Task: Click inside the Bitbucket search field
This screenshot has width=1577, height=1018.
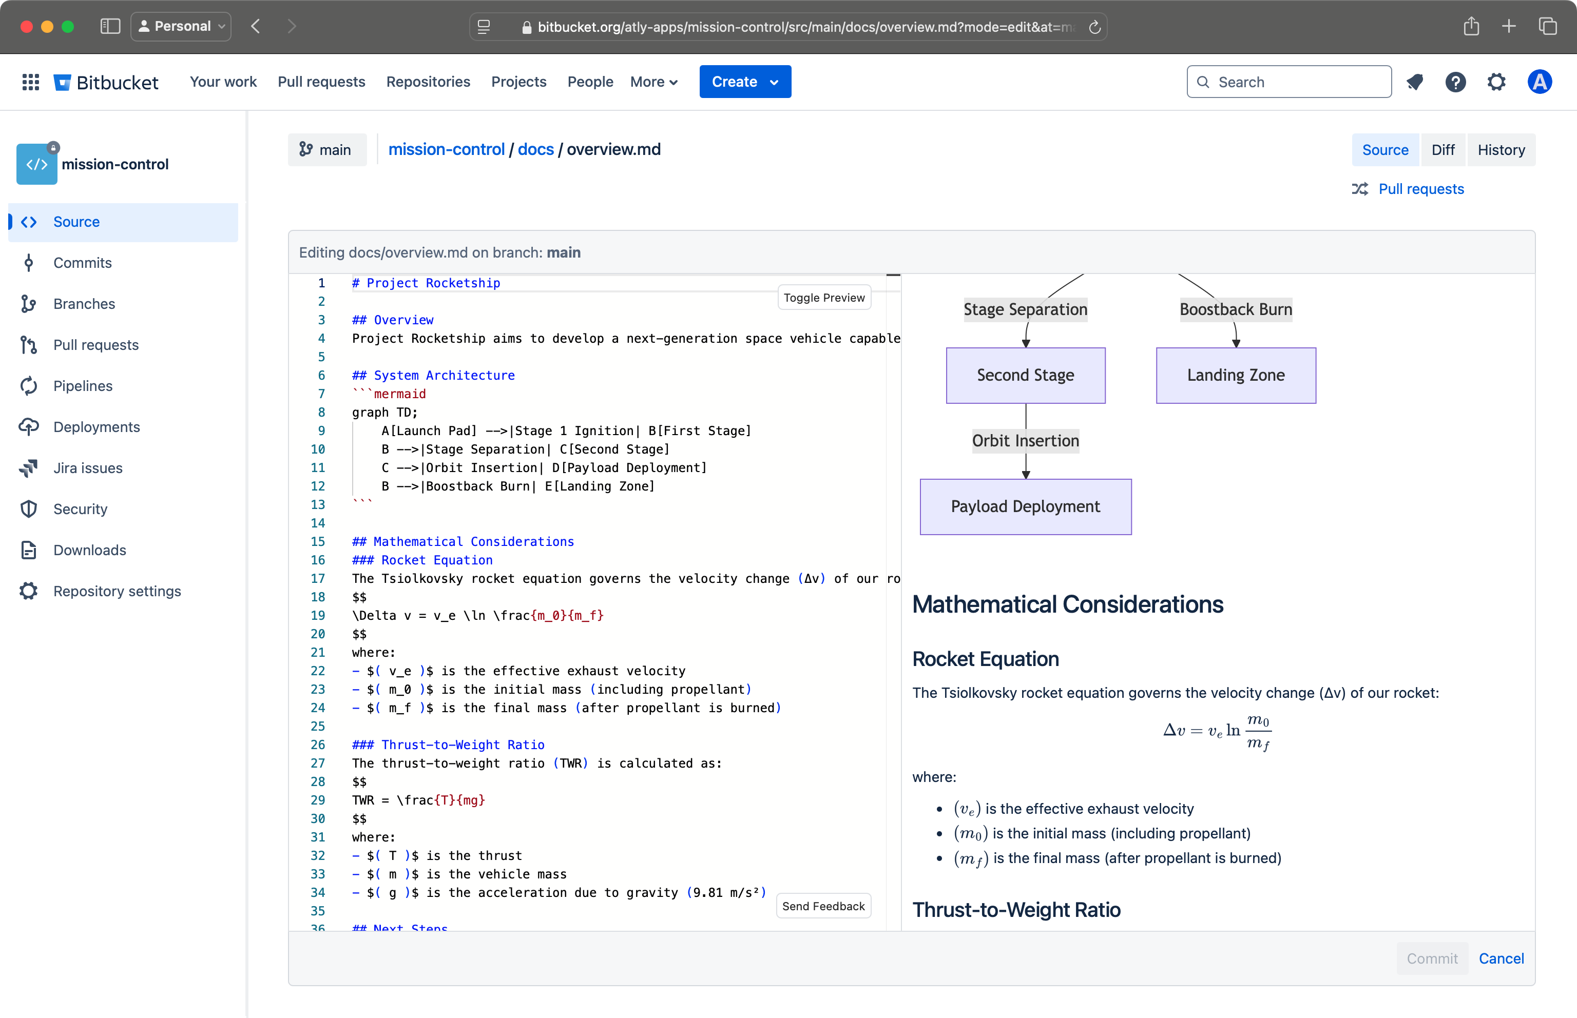Action: (x=1288, y=81)
